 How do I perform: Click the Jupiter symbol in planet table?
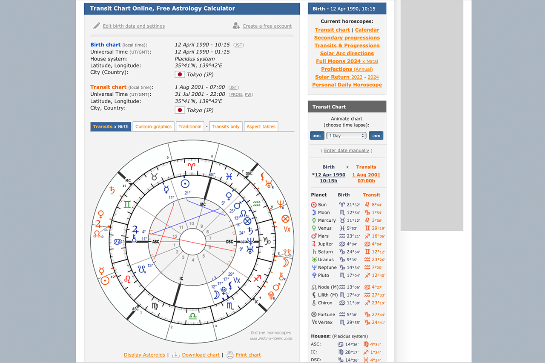pos(314,244)
